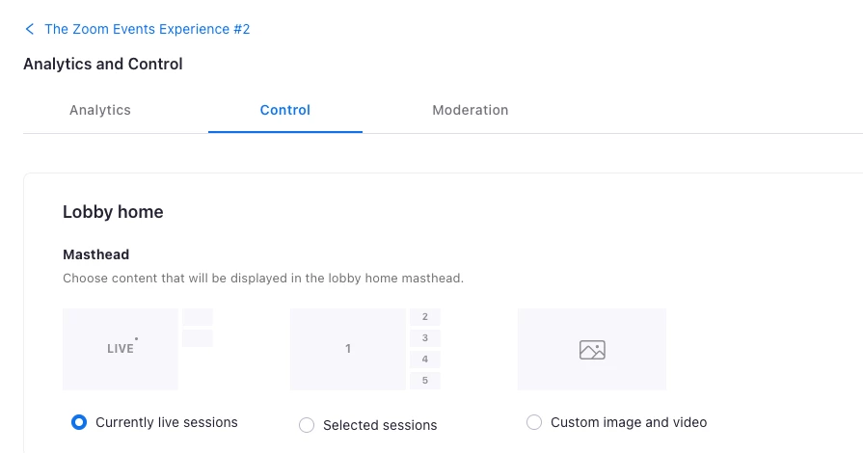
Task: Click the small box numbered 3
Action: [424, 338]
